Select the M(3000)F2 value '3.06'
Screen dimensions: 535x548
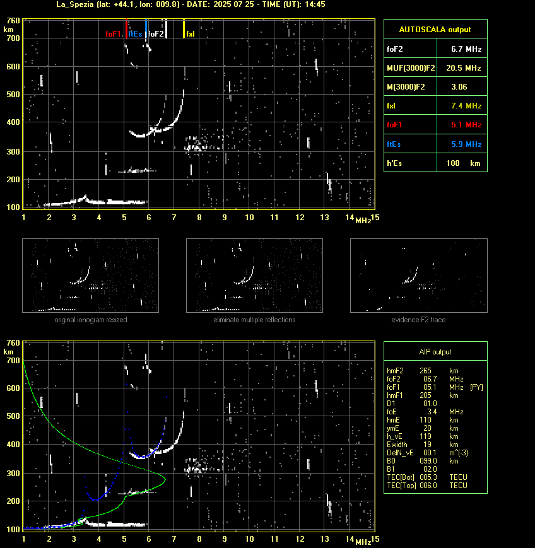click(x=459, y=87)
